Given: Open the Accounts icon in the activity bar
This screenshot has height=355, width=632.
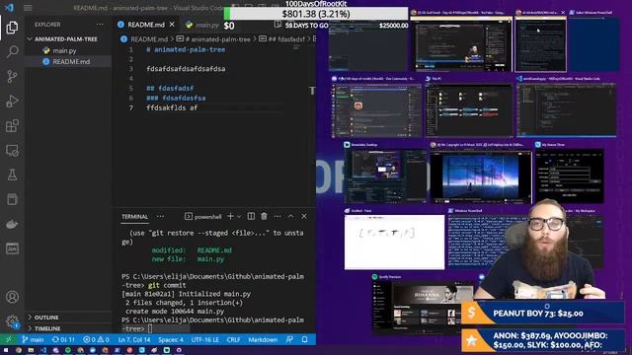Looking at the screenshot, I should (x=12, y=297).
